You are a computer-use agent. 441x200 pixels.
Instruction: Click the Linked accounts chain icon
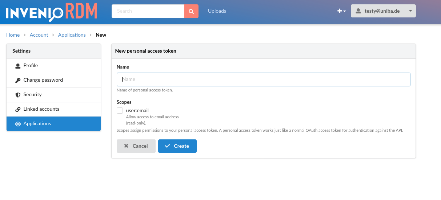click(x=18, y=109)
